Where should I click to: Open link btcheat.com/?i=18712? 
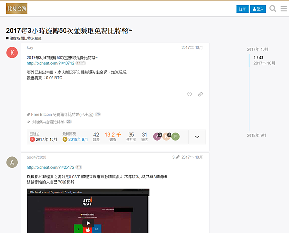point(51,63)
